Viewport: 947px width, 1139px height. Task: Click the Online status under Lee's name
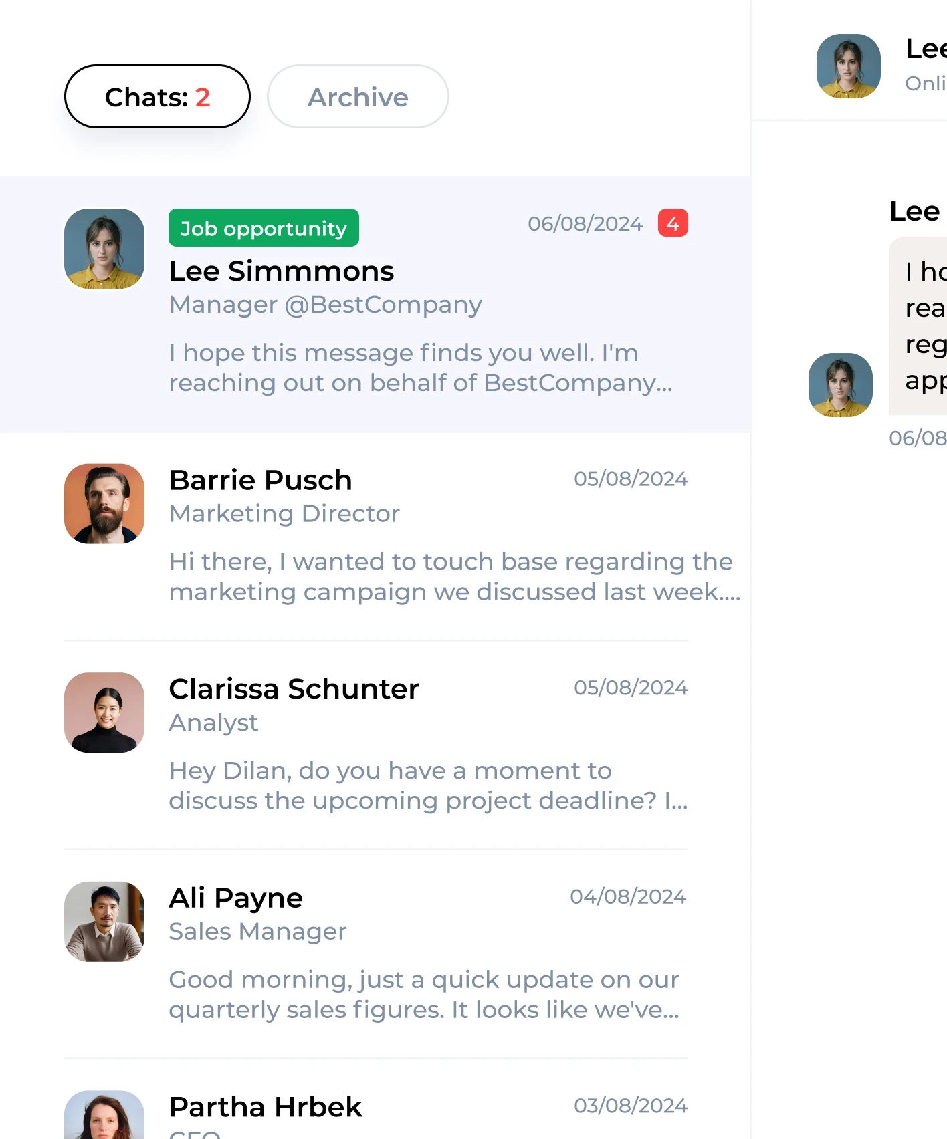coord(926,83)
